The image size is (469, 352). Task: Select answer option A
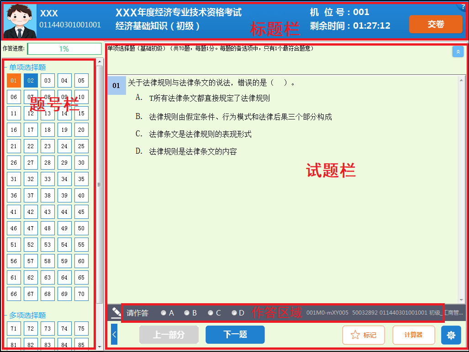coord(163,313)
